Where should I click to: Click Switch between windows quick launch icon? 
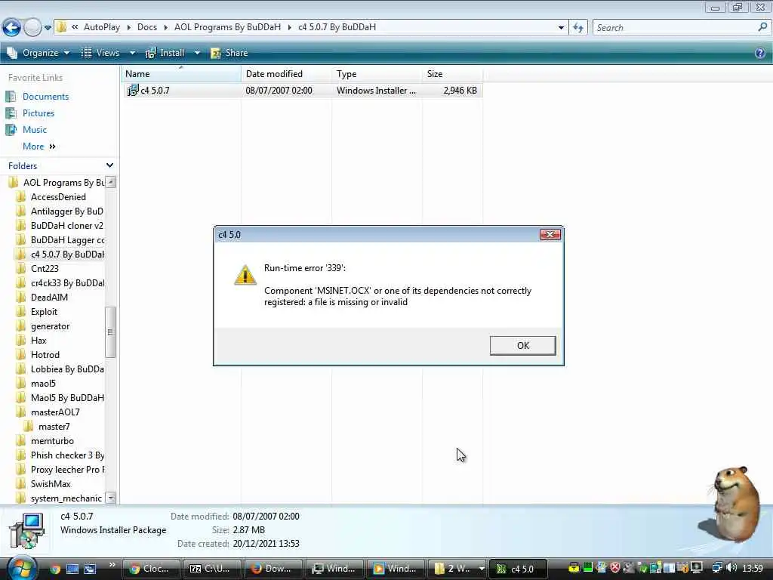coord(90,569)
